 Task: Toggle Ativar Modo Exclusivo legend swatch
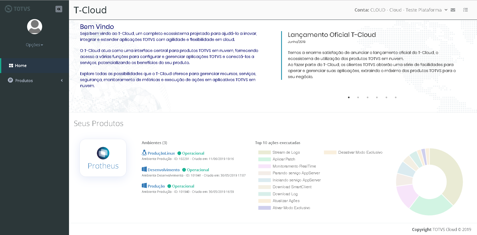coord(264,208)
